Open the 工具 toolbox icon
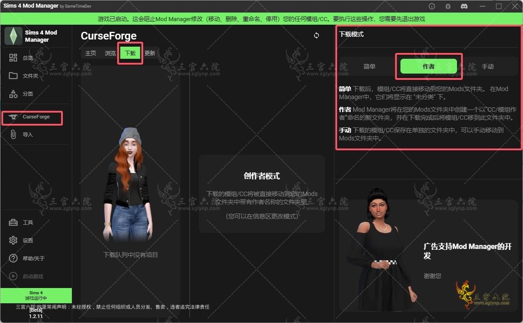The width and height of the screenshot is (523, 323). coord(13,223)
